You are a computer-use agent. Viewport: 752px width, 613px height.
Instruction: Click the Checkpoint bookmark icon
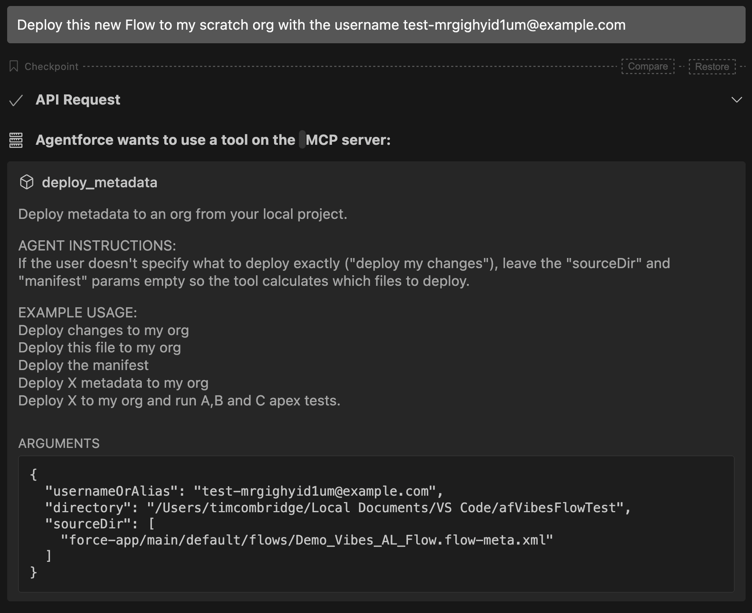[x=14, y=67]
